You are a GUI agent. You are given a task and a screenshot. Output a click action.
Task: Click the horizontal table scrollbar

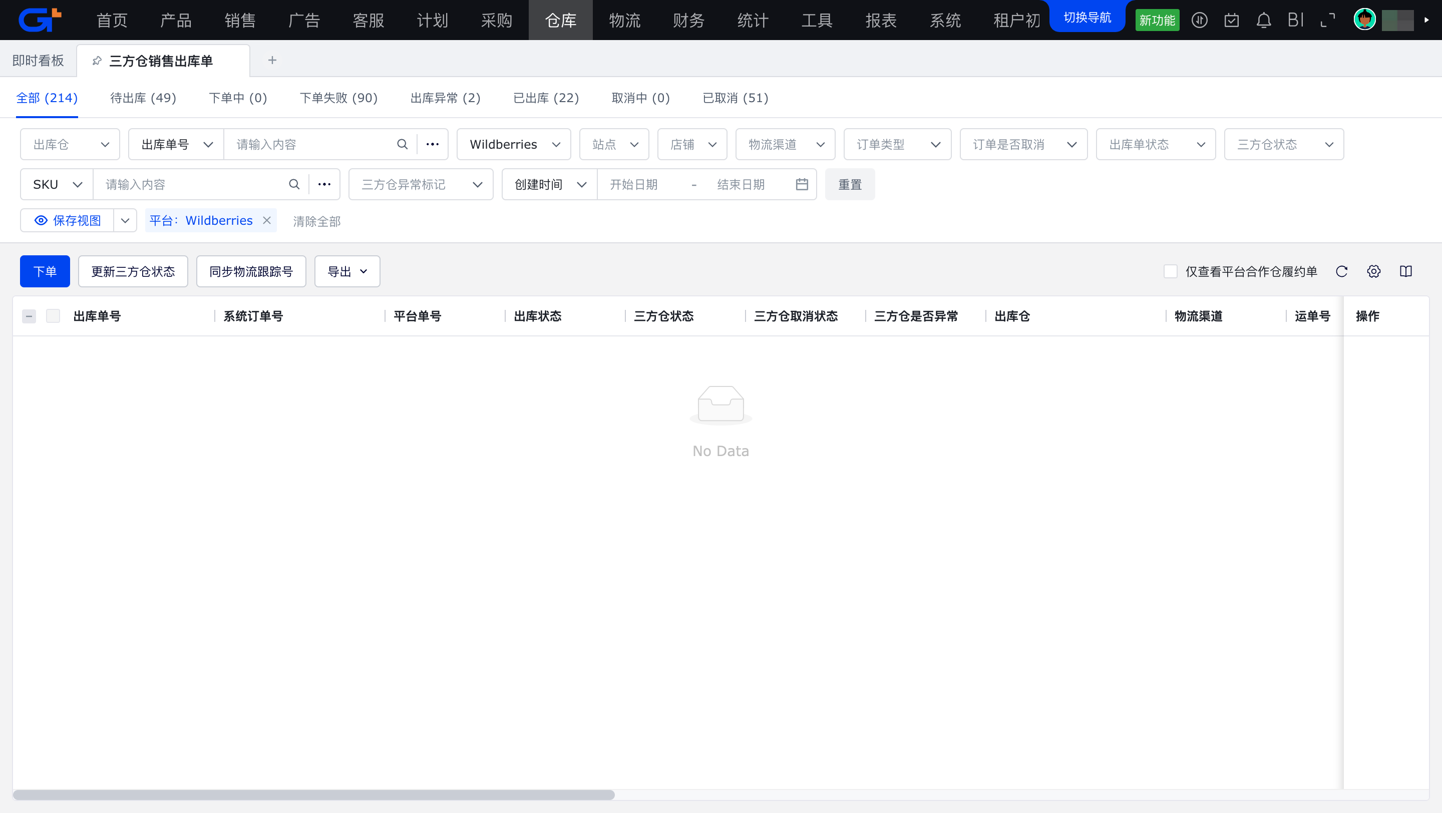313,794
